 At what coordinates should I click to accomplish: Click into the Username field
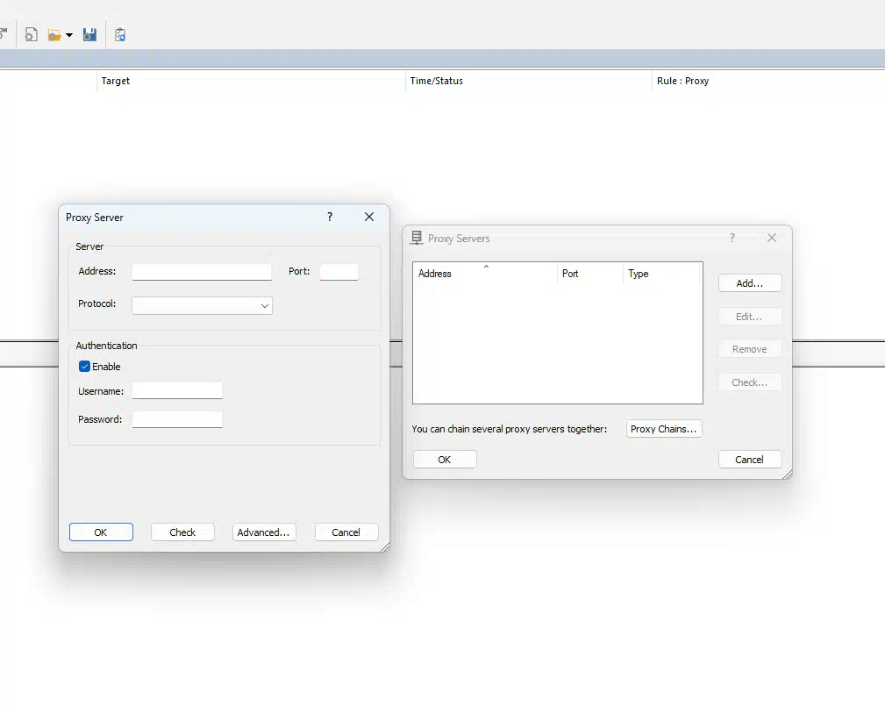pos(177,391)
